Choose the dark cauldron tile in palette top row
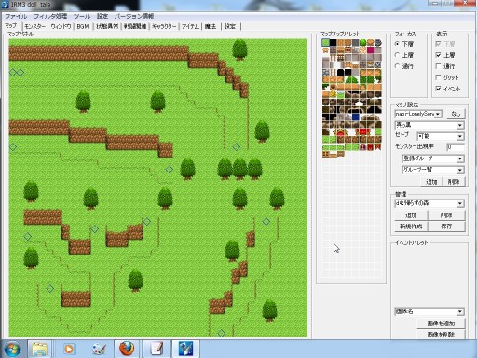Viewport: 477px width, 358px height. (x=378, y=42)
